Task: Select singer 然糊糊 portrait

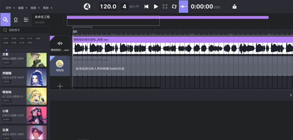Action: tap(37, 77)
